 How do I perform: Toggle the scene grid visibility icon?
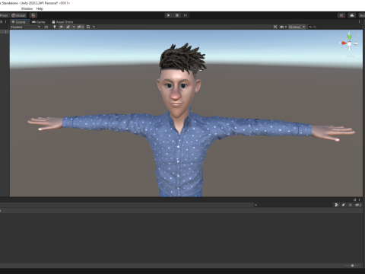coord(88,27)
